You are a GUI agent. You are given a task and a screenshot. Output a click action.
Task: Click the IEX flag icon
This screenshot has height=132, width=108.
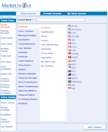(69, 40)
